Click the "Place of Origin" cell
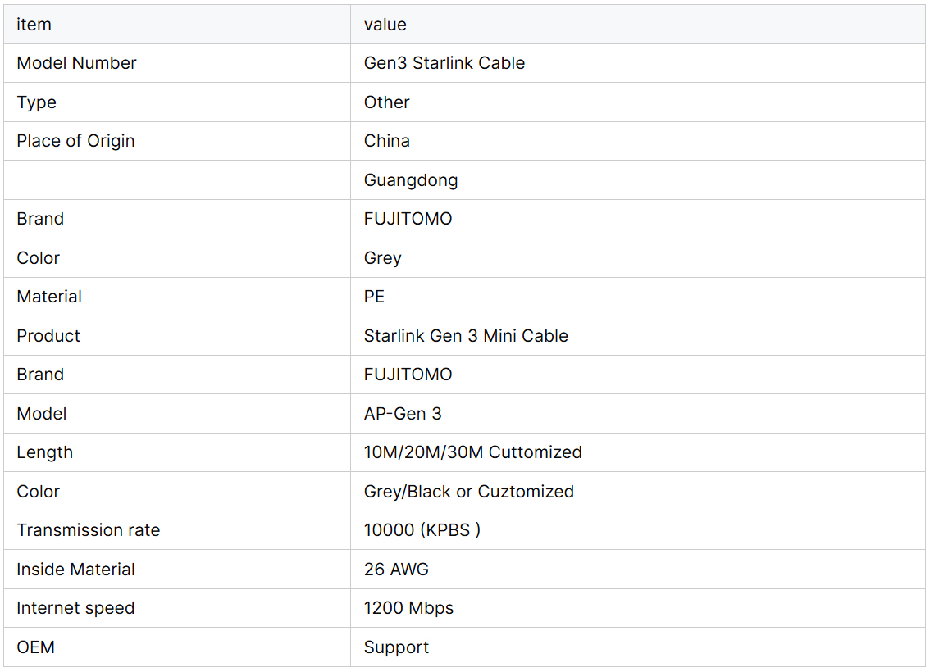The width and height of the screenshot is (930, 672). [x=75, y=141]
